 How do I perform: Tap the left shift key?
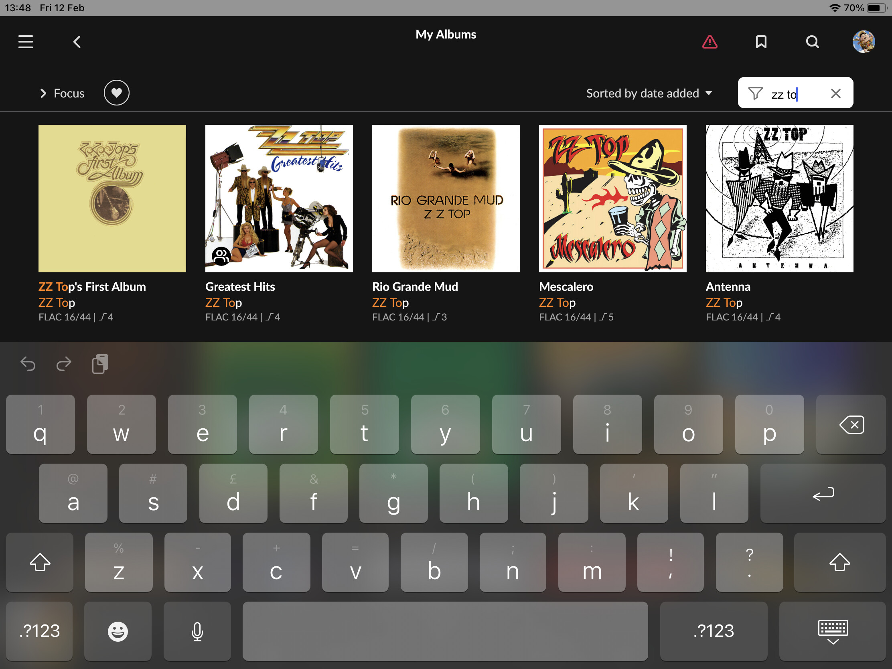(40, 563)
